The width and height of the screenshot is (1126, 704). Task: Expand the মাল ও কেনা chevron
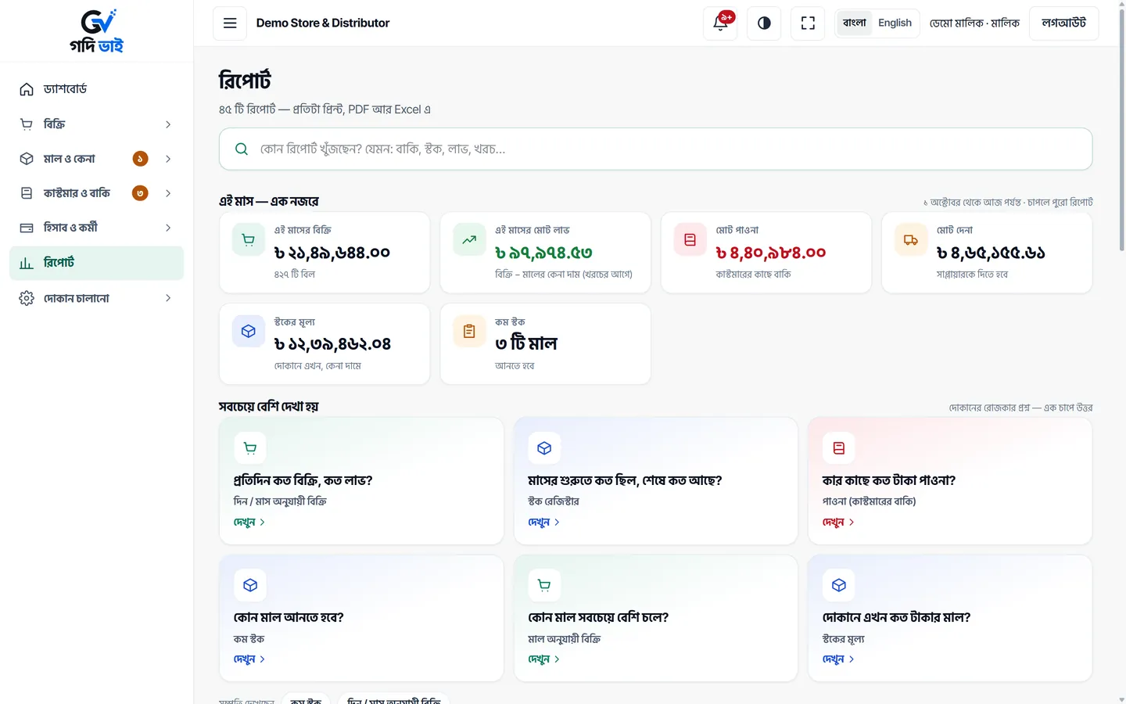168,159
